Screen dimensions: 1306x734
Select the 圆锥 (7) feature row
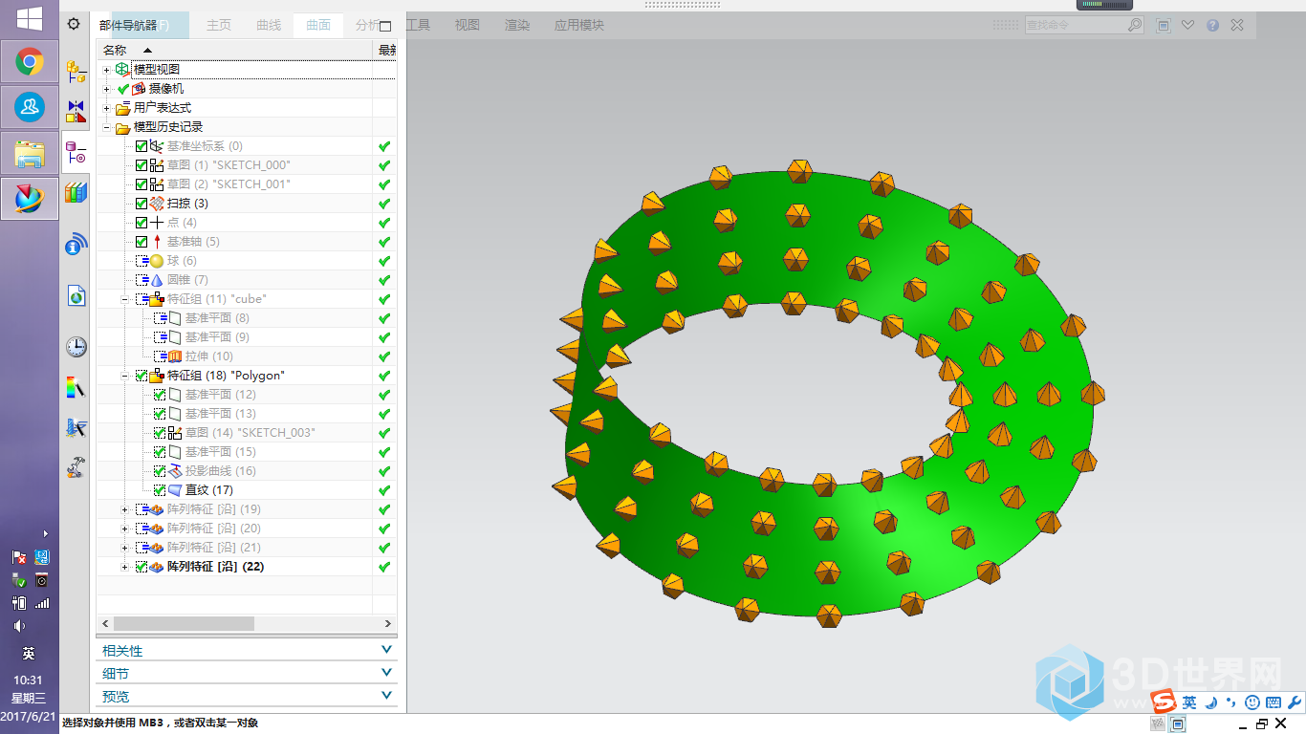[247, 280]
